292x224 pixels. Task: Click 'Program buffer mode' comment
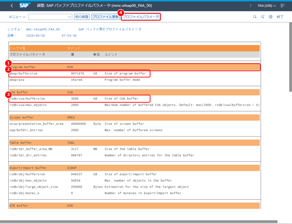tap(122, 80)
